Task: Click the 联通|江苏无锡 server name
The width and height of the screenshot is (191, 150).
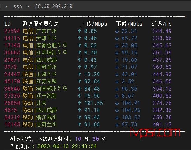Action: pos(40,81)
